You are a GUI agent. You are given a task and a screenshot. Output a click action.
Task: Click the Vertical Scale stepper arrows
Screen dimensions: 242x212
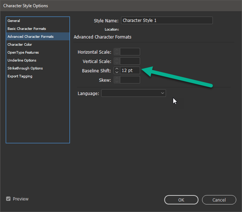(117, 61)
